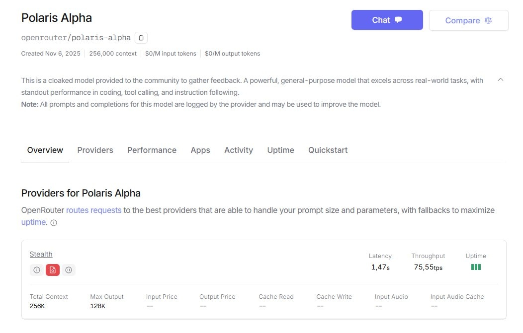Open the Stealth provider link
523x333 pixels.
click(x=41, y=254)
